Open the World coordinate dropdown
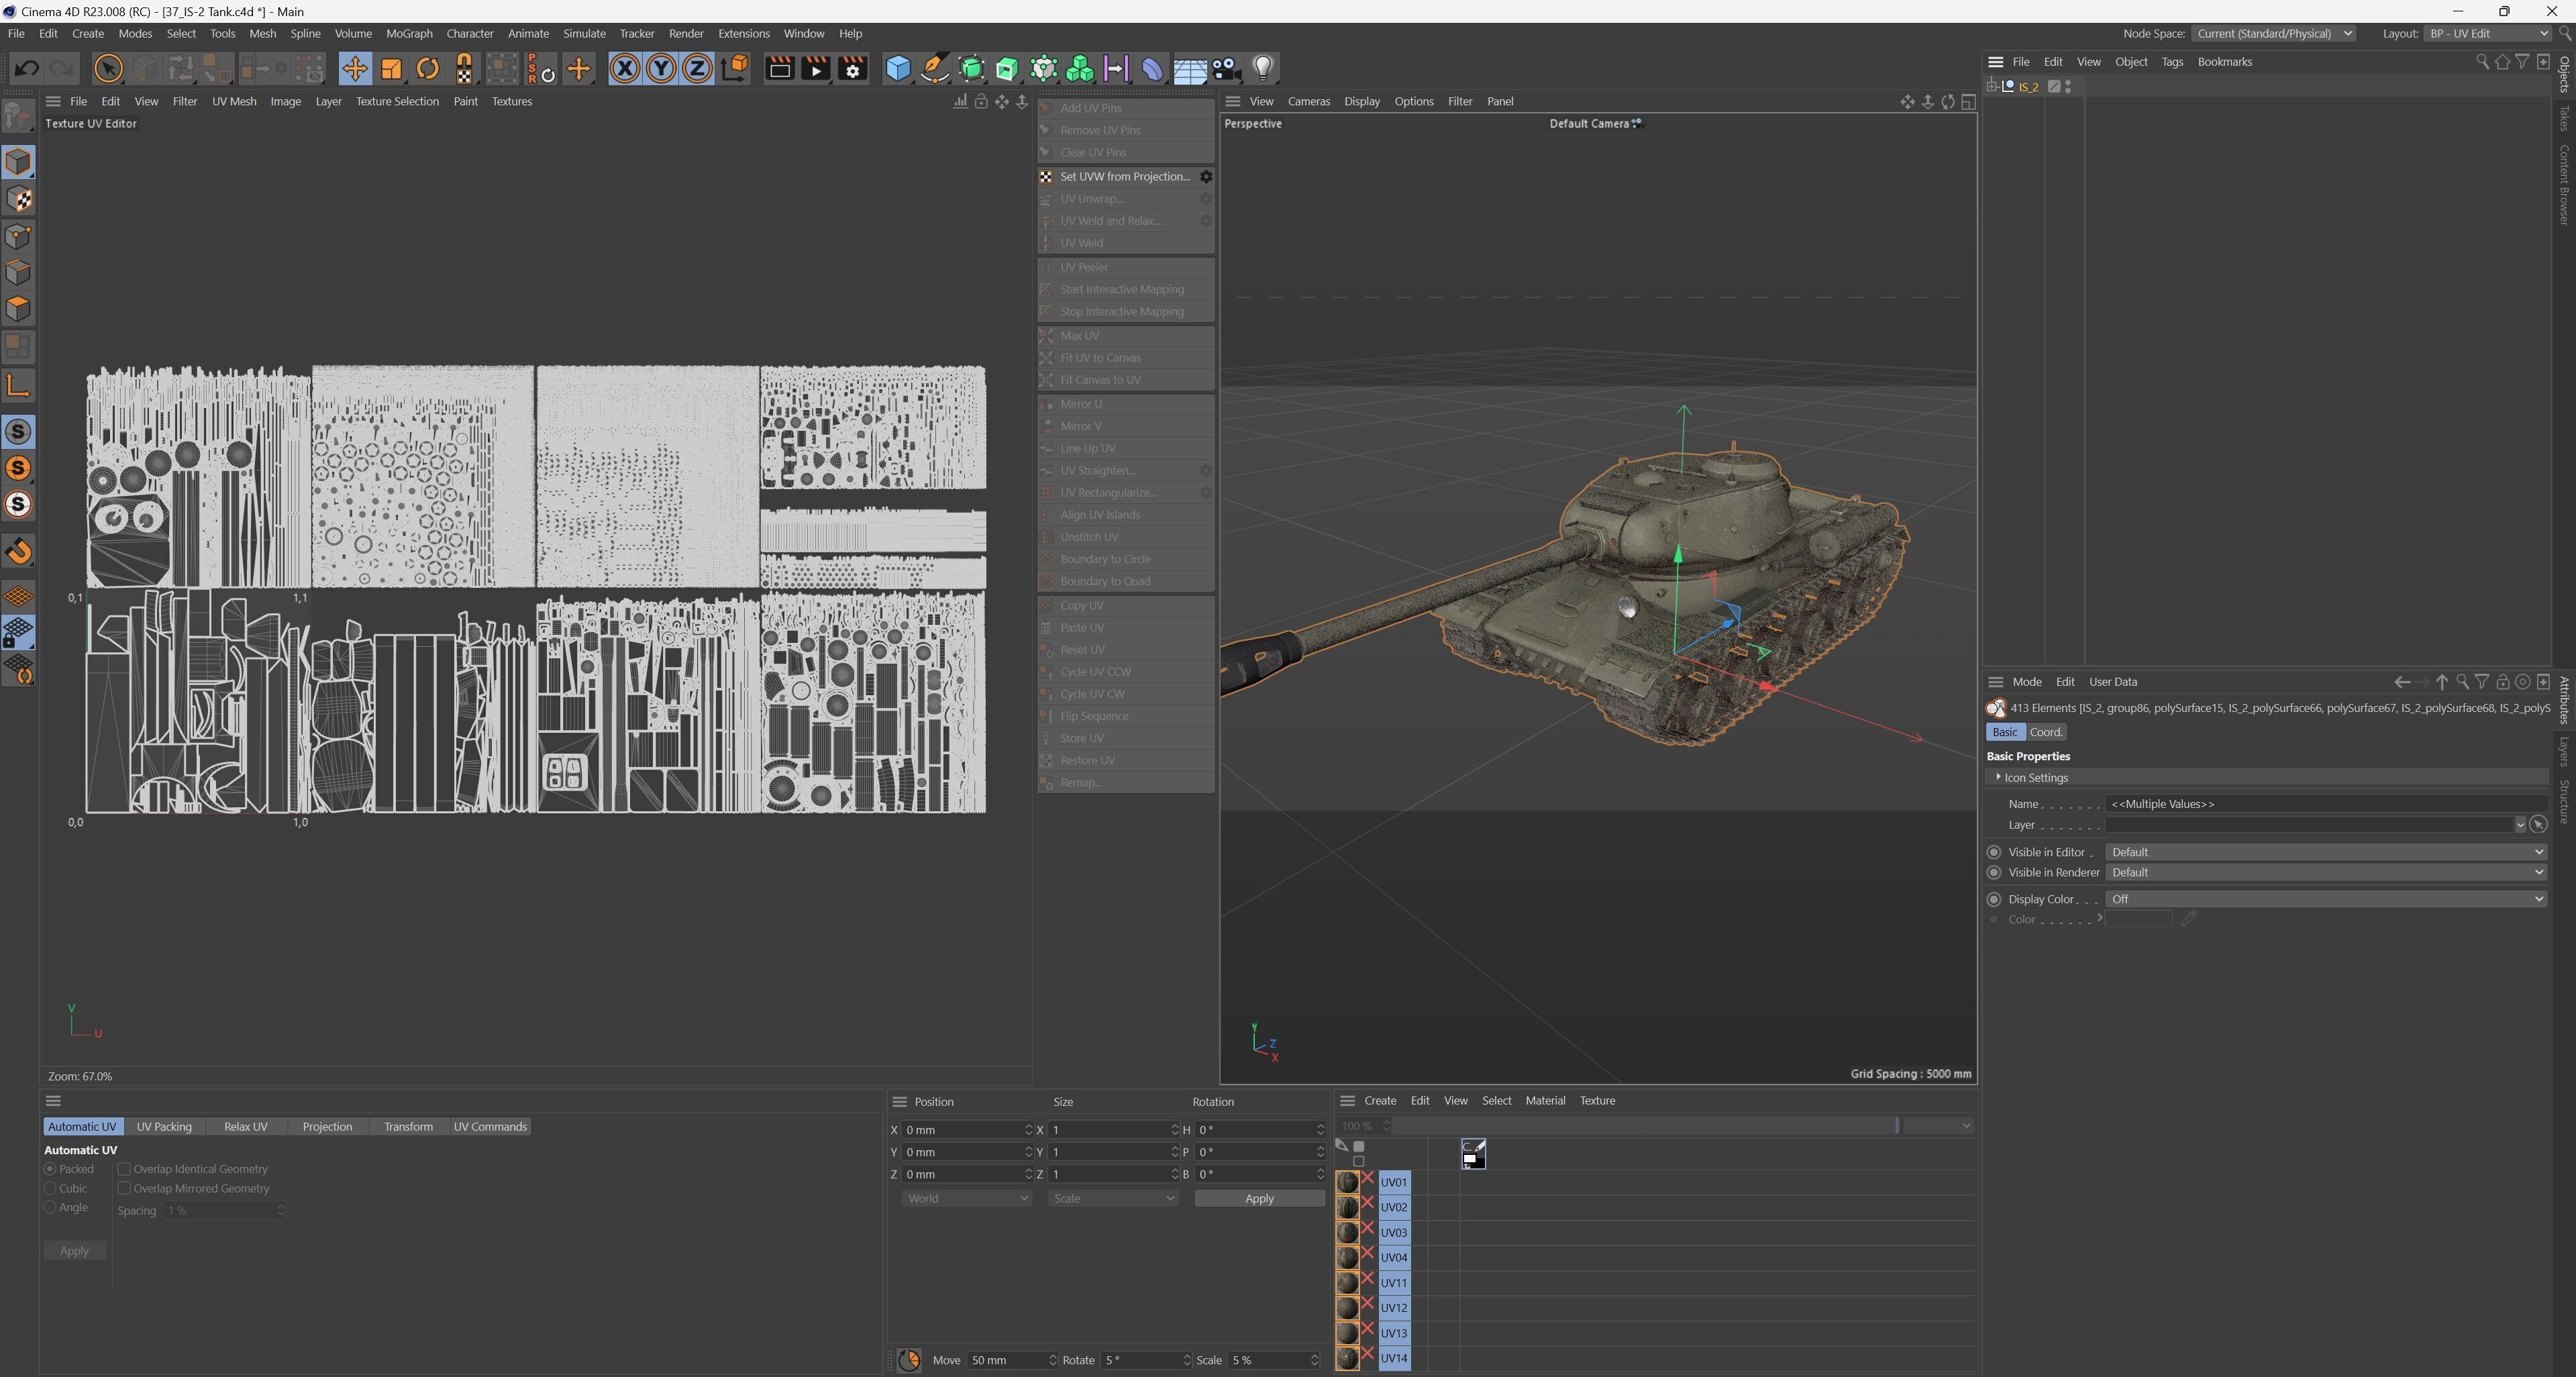 (966, 1199)
